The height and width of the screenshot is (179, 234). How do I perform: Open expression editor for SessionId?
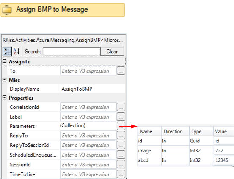tap(121, 164)
